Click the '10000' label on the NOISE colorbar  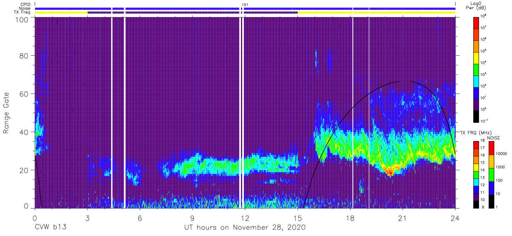(x=502, y=154)
